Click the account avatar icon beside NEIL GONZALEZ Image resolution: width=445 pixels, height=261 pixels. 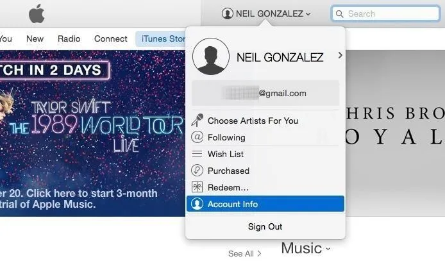tap(228, 13)
